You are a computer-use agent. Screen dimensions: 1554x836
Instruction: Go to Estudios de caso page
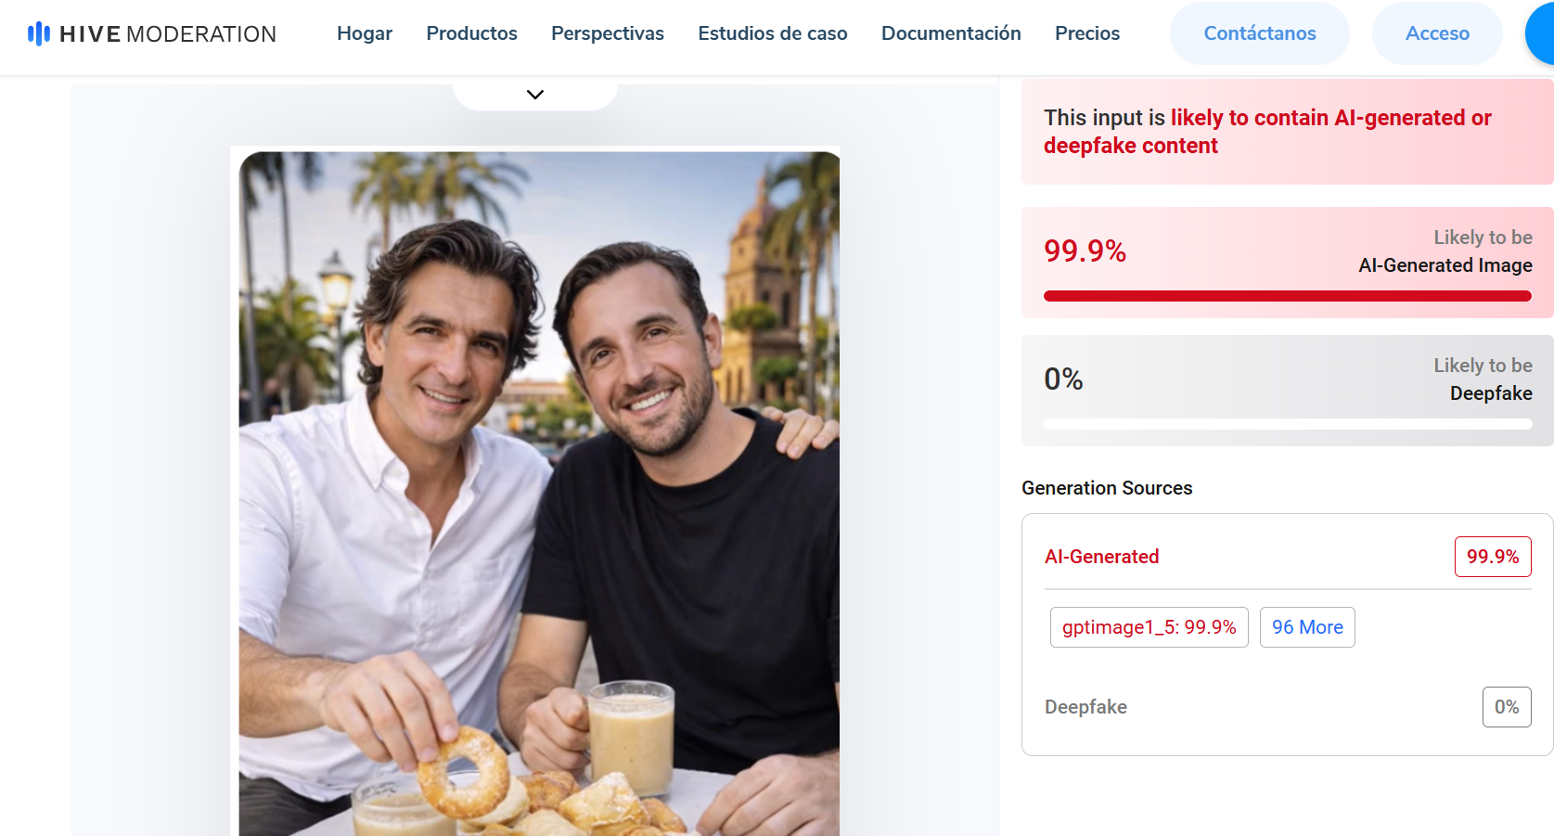[x=773, y=33]
